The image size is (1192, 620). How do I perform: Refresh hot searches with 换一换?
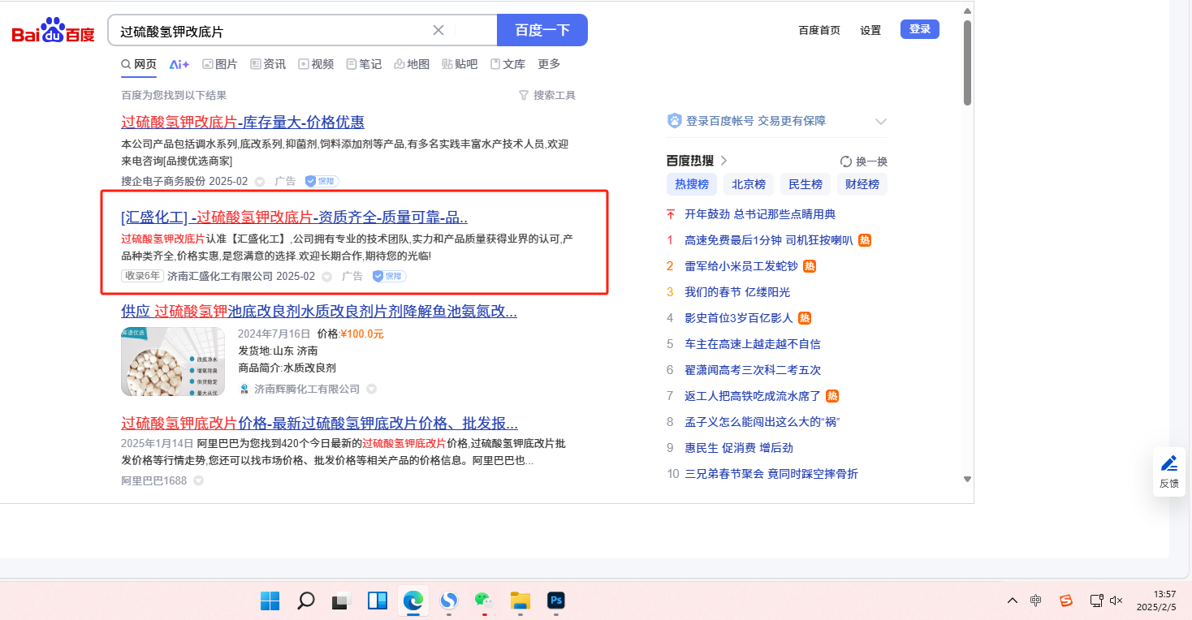[864, 161]
